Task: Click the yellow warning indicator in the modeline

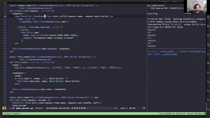Action: (x=4, y=108)
